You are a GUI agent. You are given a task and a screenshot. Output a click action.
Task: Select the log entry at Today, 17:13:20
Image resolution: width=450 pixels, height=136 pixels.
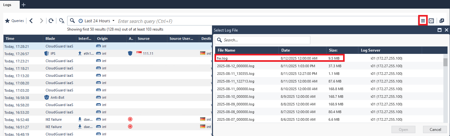[x=108, y=75]
